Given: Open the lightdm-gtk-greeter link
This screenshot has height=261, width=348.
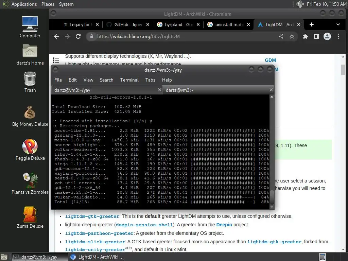Looking at the screenshot, I should pyautogui.click(x=92, y=216).
